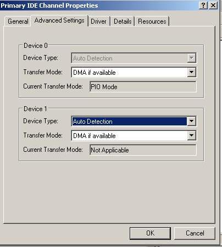The image size is (222, 247).
Task: Show the Resources tab
Action: point(152,21)
